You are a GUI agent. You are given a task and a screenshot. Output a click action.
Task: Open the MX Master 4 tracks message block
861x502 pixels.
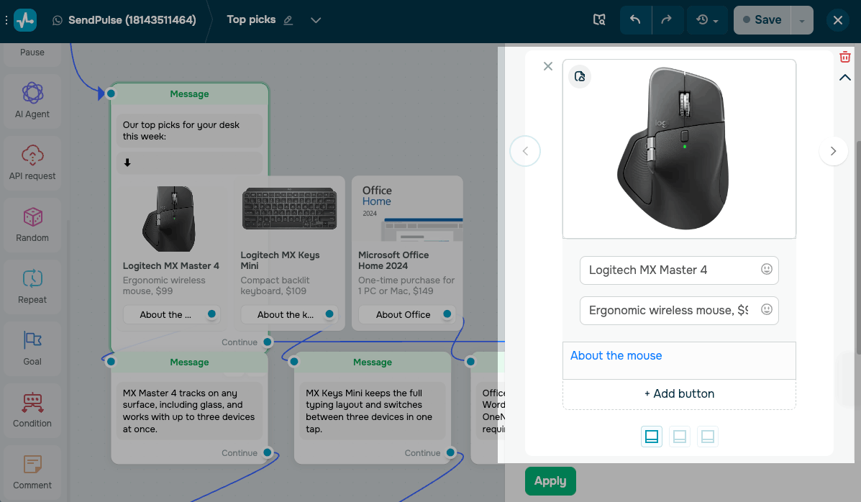point(188,411)
